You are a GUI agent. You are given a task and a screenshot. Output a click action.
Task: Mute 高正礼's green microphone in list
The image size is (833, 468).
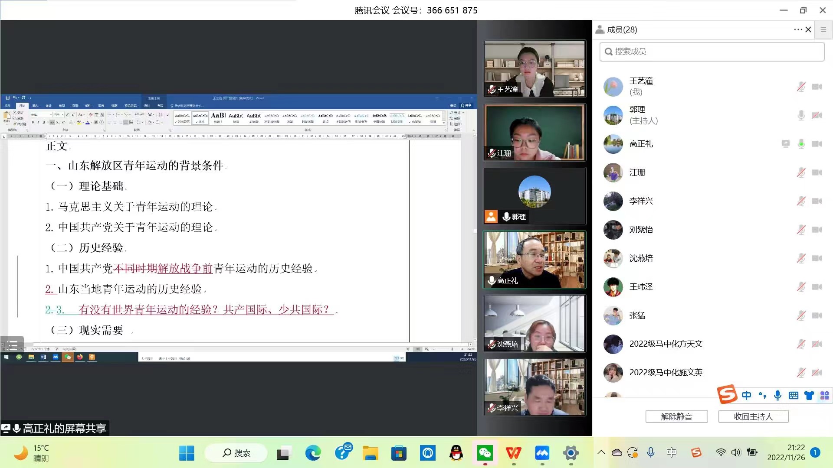(801, 144)
